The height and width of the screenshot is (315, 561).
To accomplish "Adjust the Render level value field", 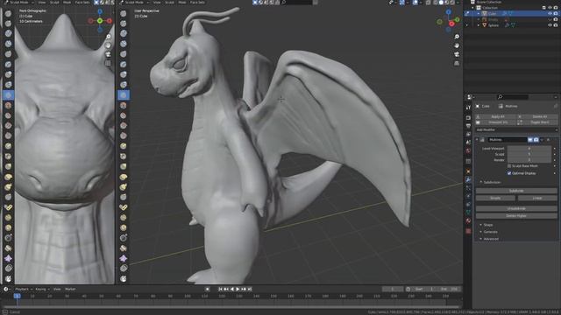I will (529, 160).
